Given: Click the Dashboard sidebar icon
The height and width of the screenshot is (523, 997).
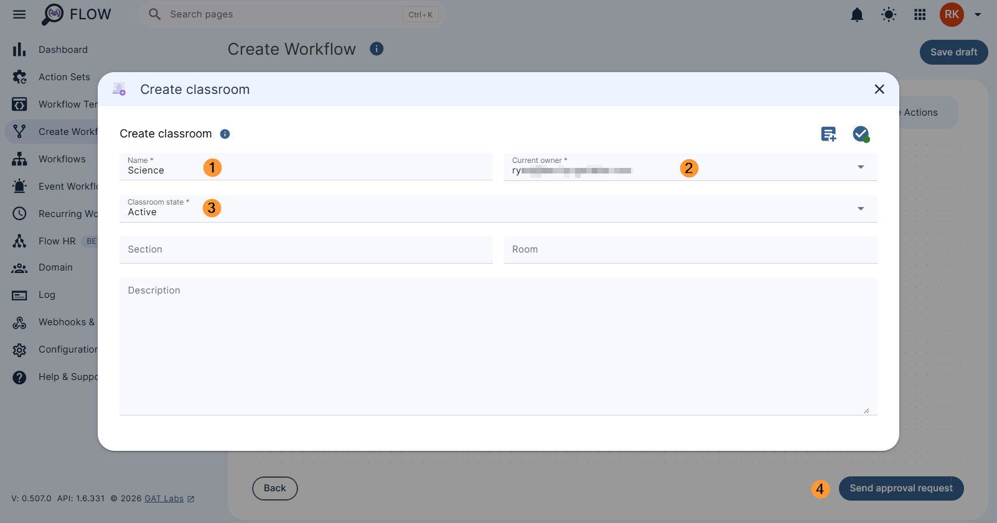Looking at the screenshot, I should (19, 50).
